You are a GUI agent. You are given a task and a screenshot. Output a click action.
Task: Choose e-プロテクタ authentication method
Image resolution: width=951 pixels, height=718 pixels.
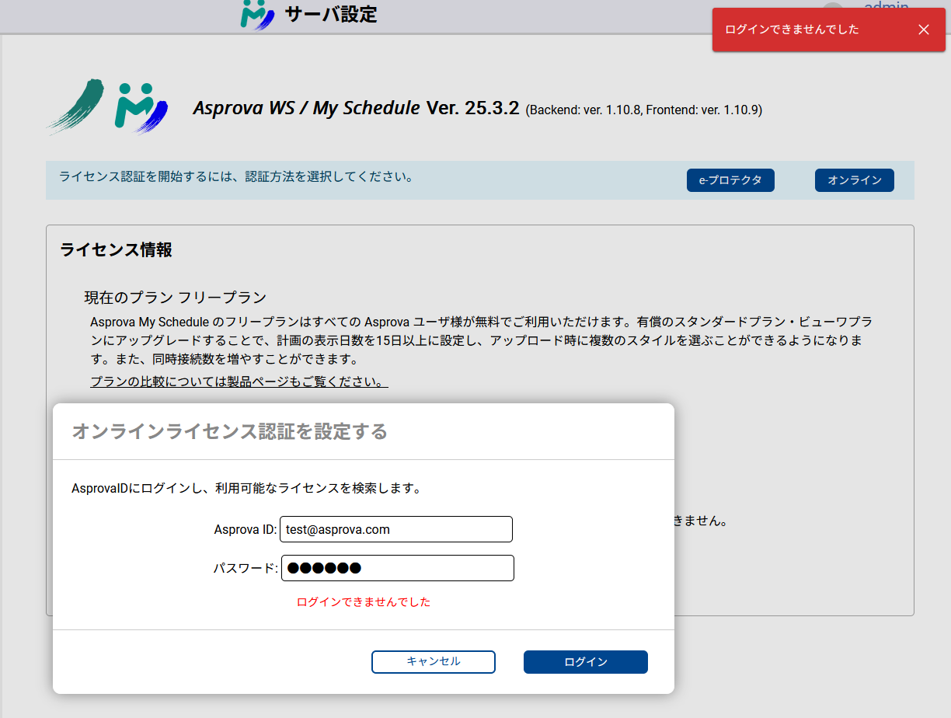tap(730, 180)
